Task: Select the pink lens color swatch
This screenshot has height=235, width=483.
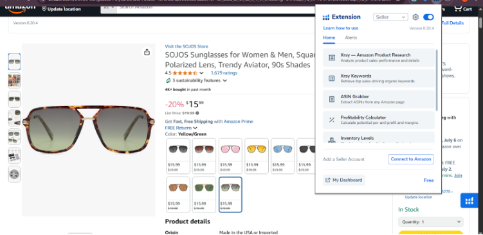Action: coord(230,156)
